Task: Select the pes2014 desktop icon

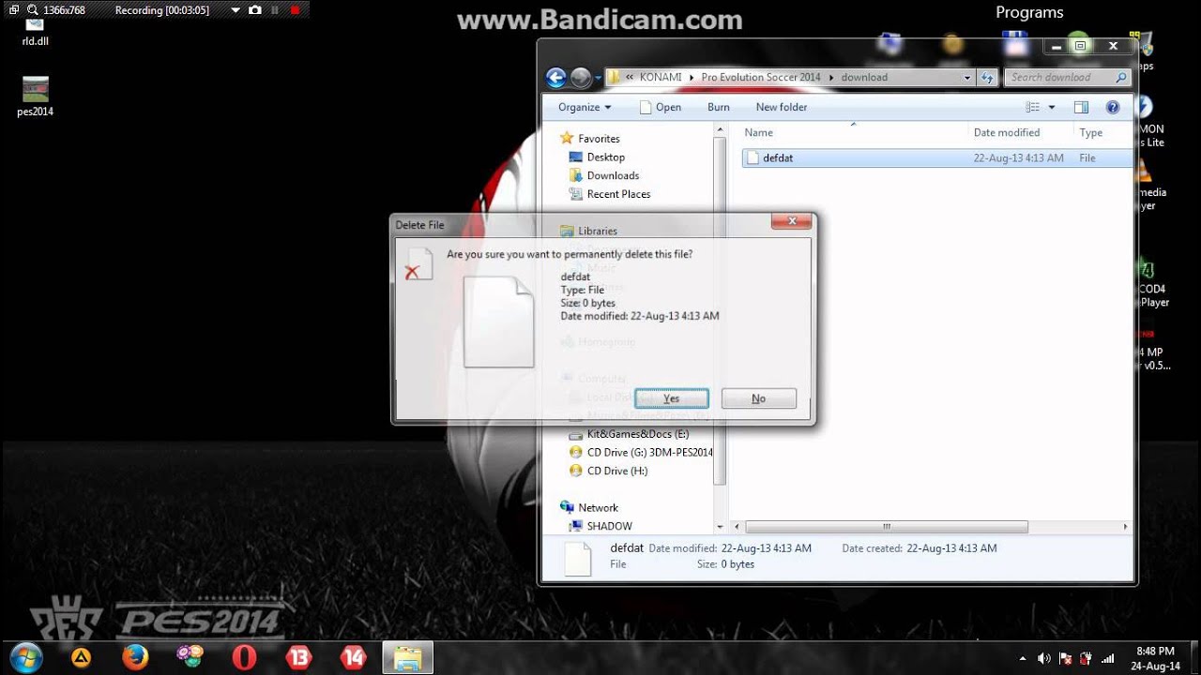Action: point(35,97)
